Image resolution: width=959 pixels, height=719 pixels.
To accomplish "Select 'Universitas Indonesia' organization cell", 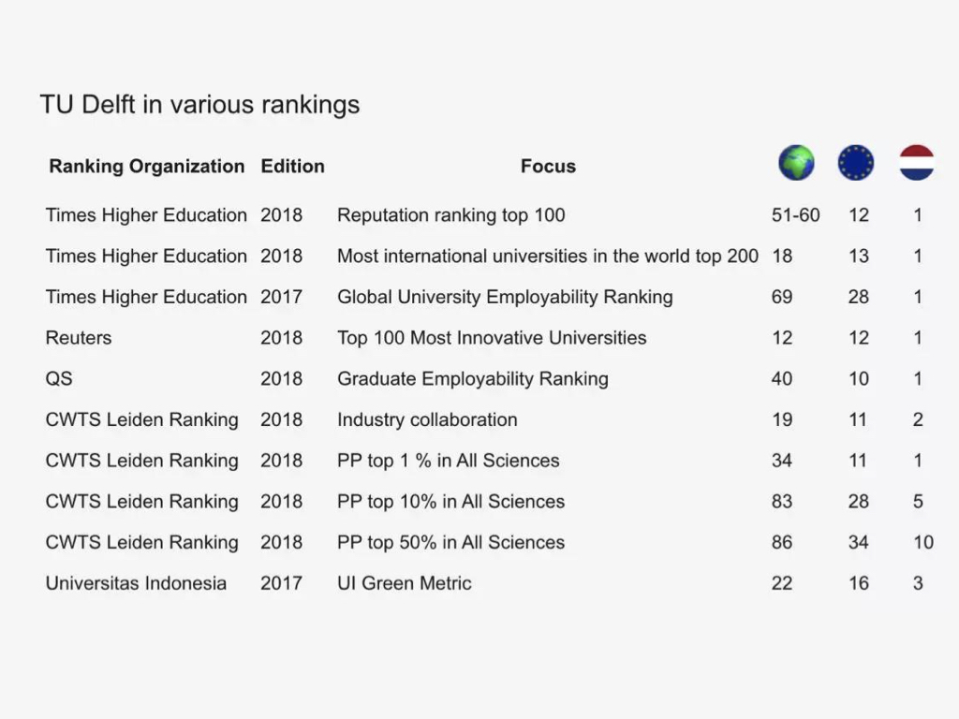I will 136,584.
